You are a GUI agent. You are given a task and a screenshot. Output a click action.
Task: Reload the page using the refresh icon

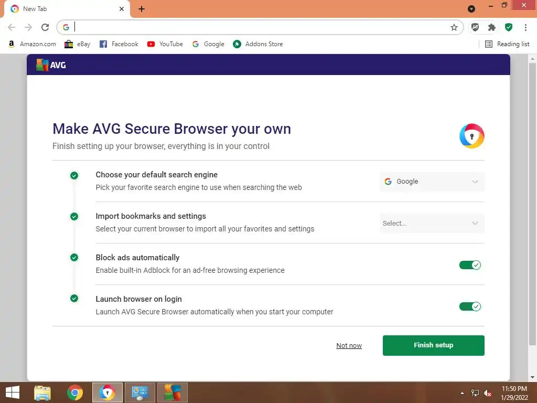45,27
